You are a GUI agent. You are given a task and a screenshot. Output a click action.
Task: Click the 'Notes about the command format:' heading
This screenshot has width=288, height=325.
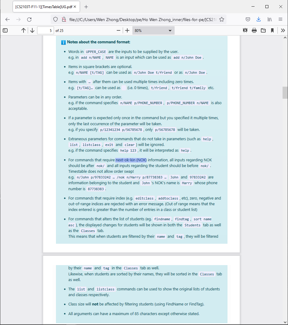pyautogui.click(x=99, y=42)
